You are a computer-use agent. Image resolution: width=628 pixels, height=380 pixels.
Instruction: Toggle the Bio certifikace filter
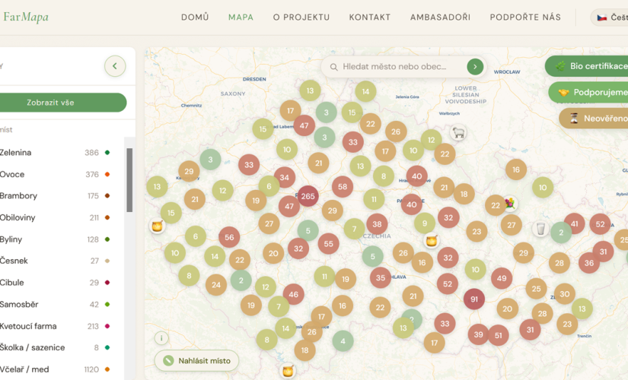[586, 66]
